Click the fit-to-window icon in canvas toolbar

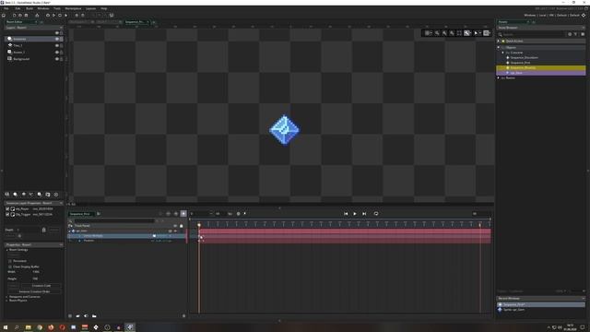click(459, 33)
